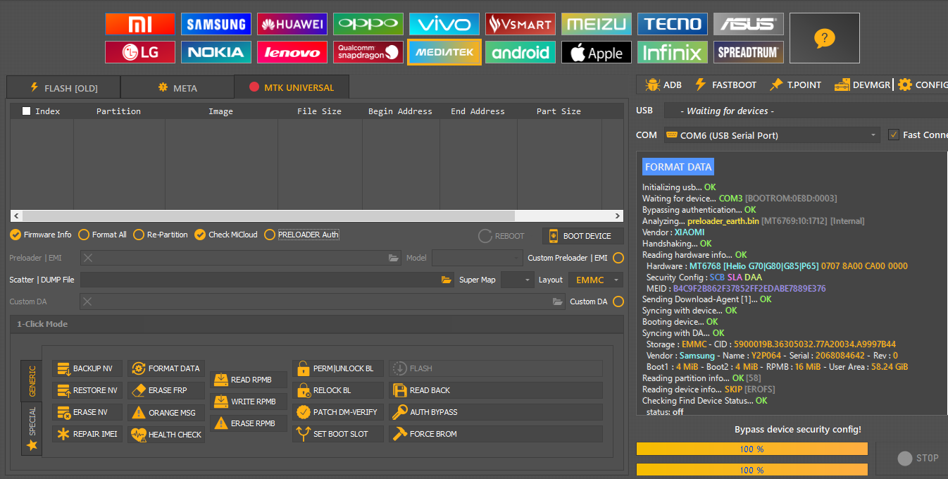
Task: Click the yellow help question mark icon
Action: (824, 38)
